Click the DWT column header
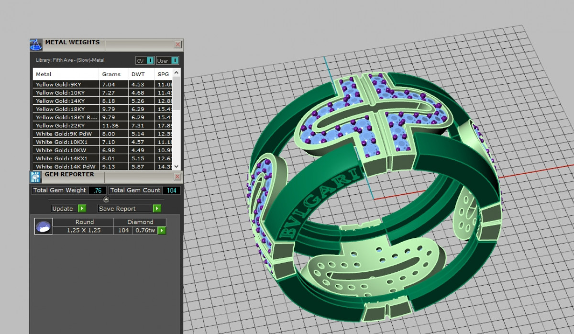The height and width of the screenshot is (334, 574). (x=141, y=74)
